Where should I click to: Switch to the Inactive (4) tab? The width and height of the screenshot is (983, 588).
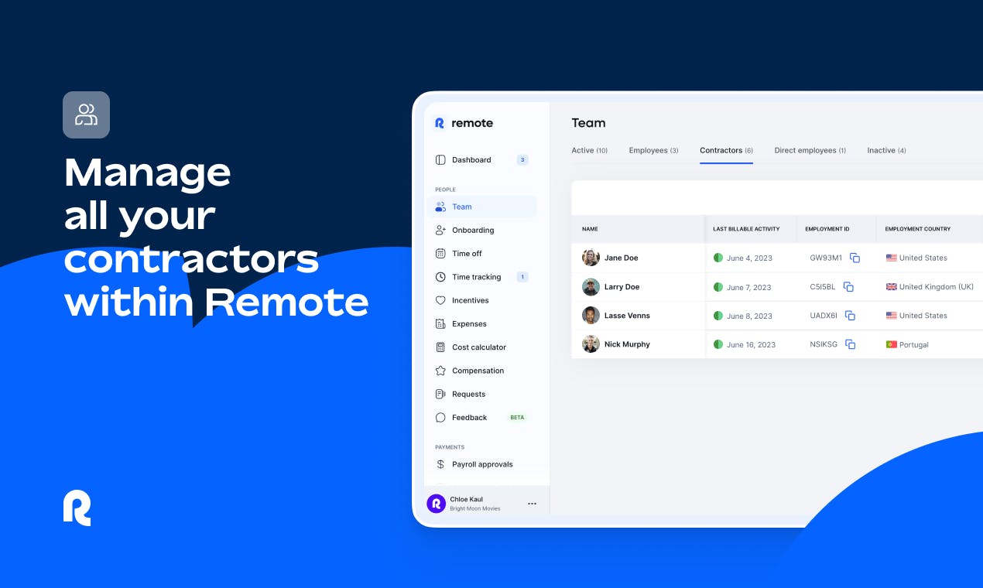point(886,150)
